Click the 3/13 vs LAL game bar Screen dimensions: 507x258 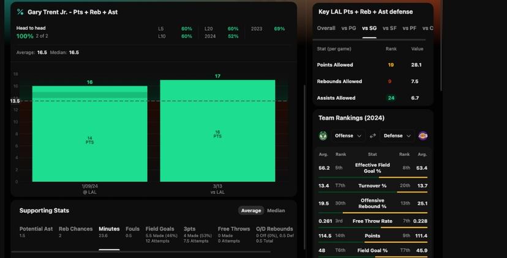pyautogui.click(x=217, y=131)
